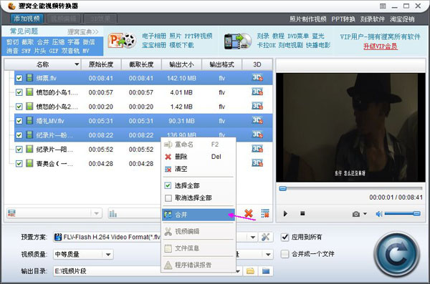This screenshot has height=284, width=430.
Task: Enable 合并成一个文件 checkbox
Action: tap(285, 254)
